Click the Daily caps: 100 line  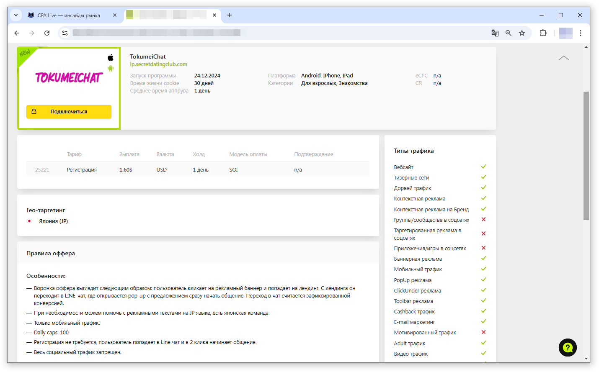pyautogui.click(x=51, y=333)
